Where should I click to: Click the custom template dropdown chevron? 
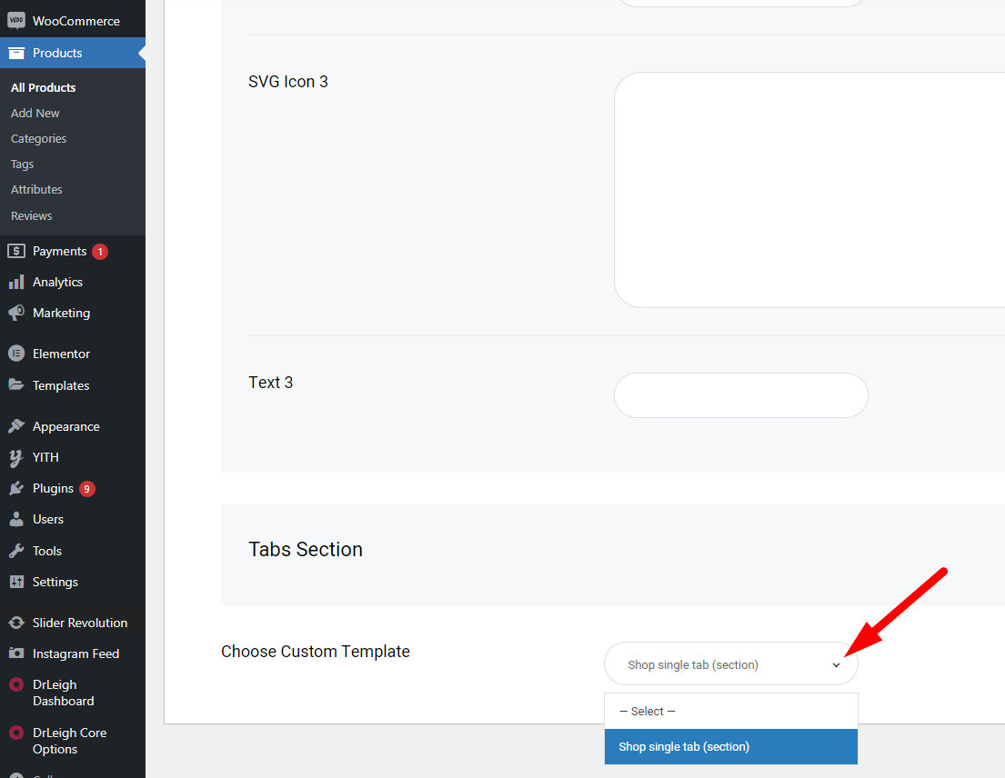point(836,665)
